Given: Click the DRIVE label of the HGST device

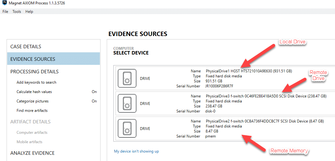Looking at the screenshot, I should click(145, 79).
